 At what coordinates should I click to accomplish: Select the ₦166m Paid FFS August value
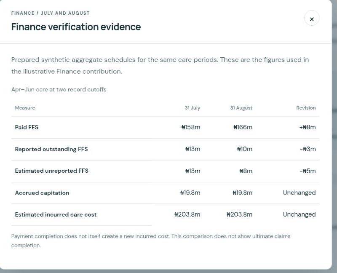(243, 127)
